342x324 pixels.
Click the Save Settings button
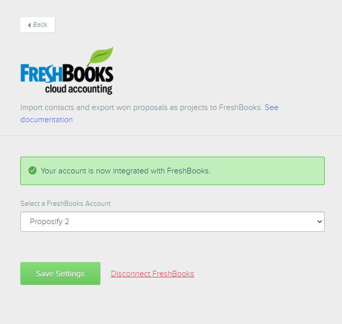(x=60, y=273)
